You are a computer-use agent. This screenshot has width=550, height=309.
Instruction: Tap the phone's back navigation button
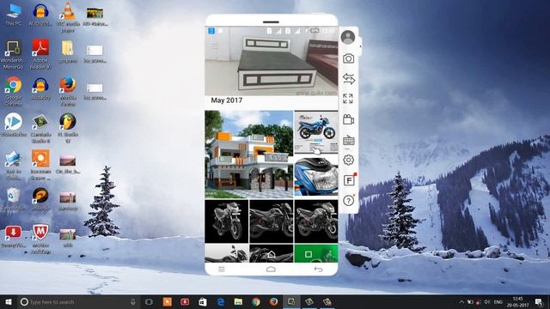[318, 269]
